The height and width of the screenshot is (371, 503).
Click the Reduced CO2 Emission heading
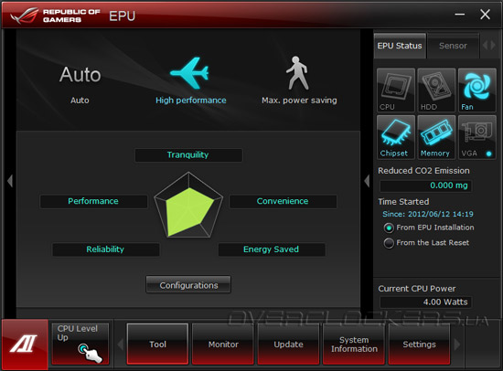coord(423,171)
